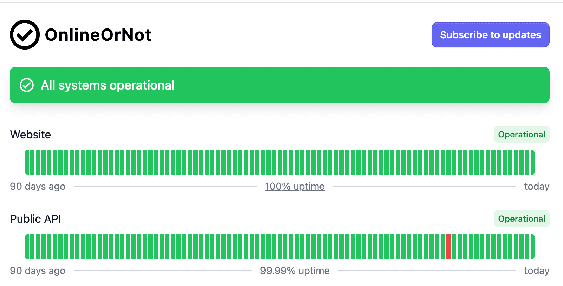Click the red incident bar in Public API history
Screen dimensions: 563x286
[x=449, y=246]
